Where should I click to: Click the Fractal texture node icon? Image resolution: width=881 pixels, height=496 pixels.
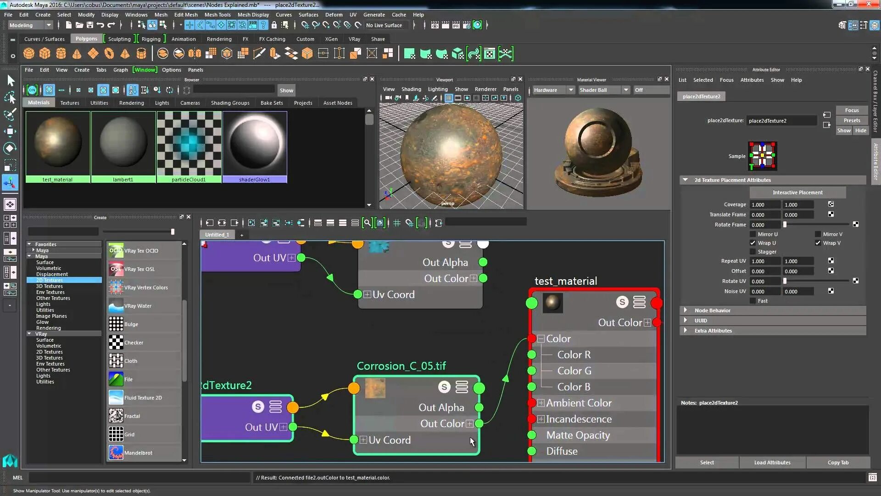click(116, 416)
